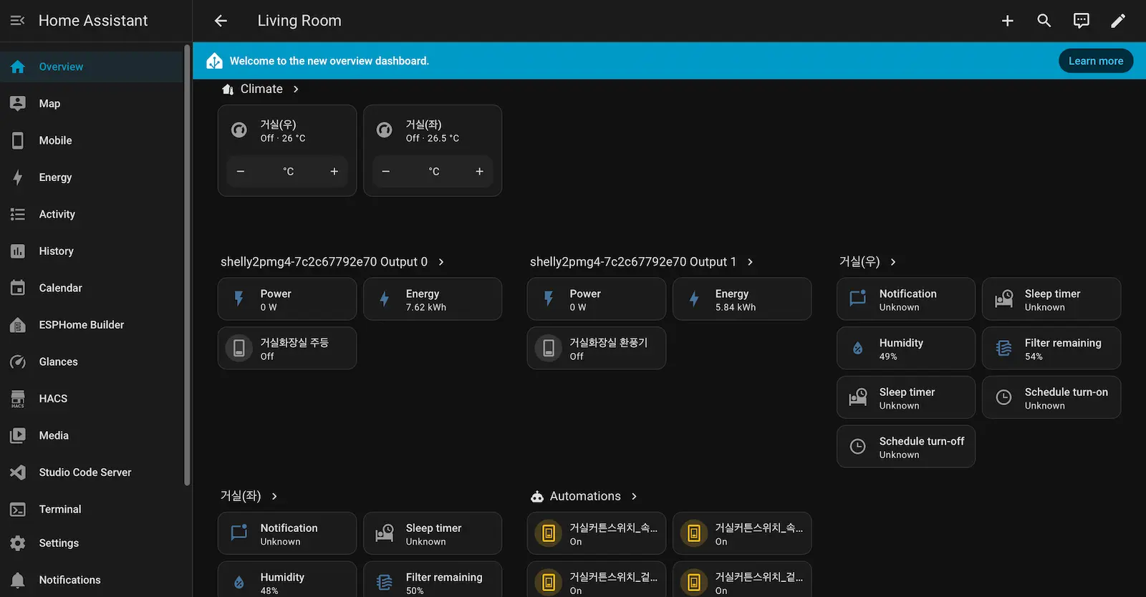Image resolution: width=1146 pixels, height=597 pixels.
Task: Go back using the arrow icon
Action: pos(221,21)
